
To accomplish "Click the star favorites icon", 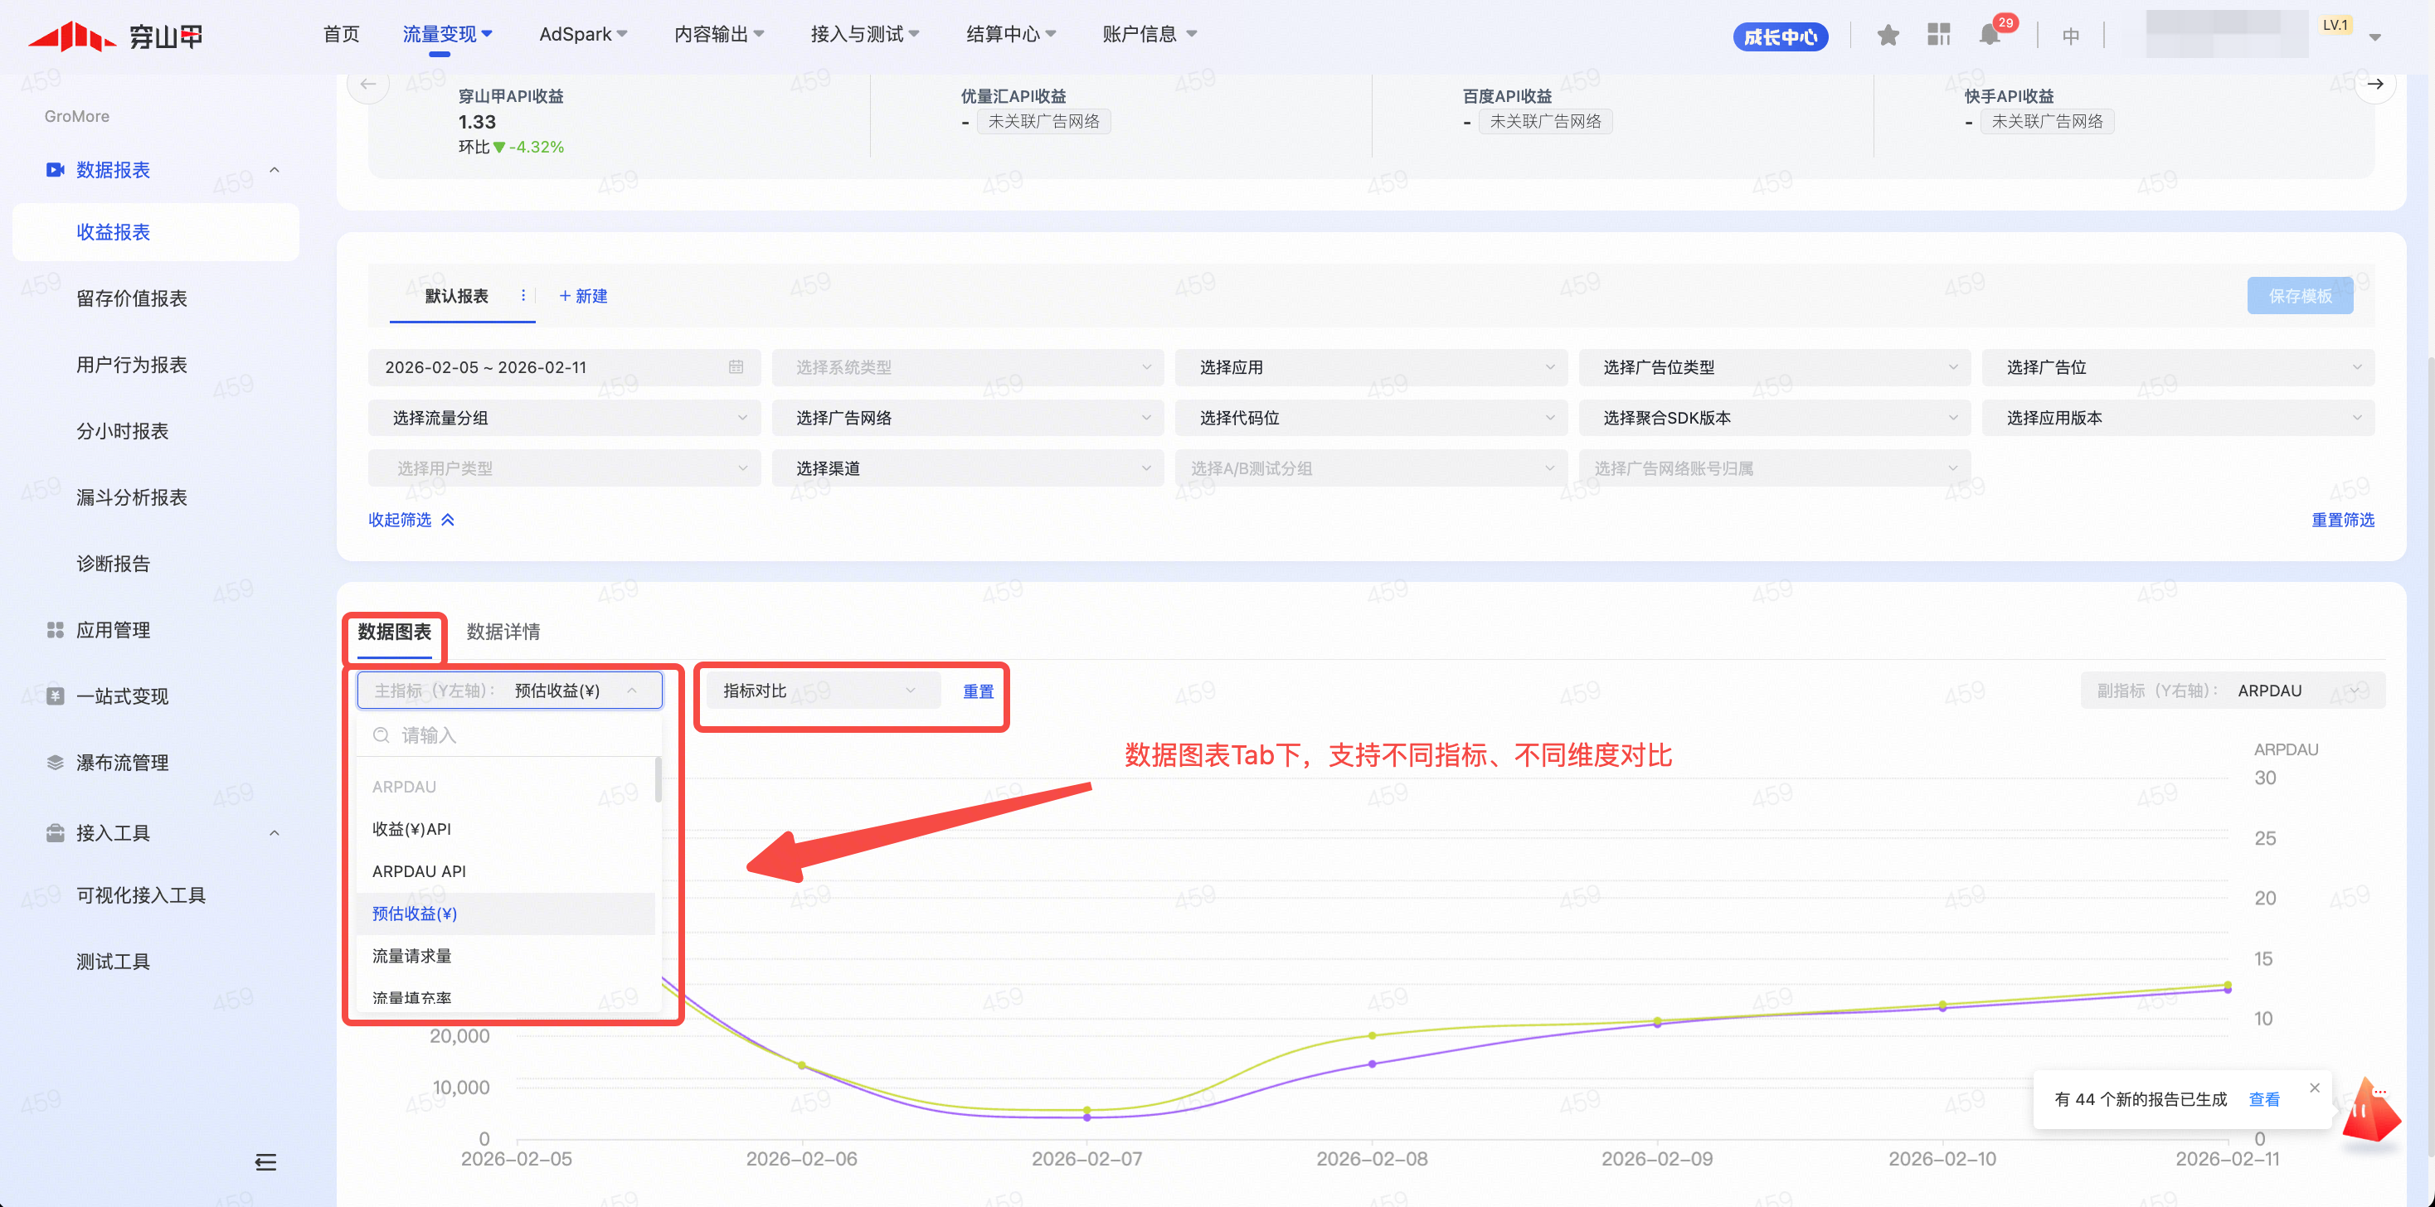I will pos(1888,36).
